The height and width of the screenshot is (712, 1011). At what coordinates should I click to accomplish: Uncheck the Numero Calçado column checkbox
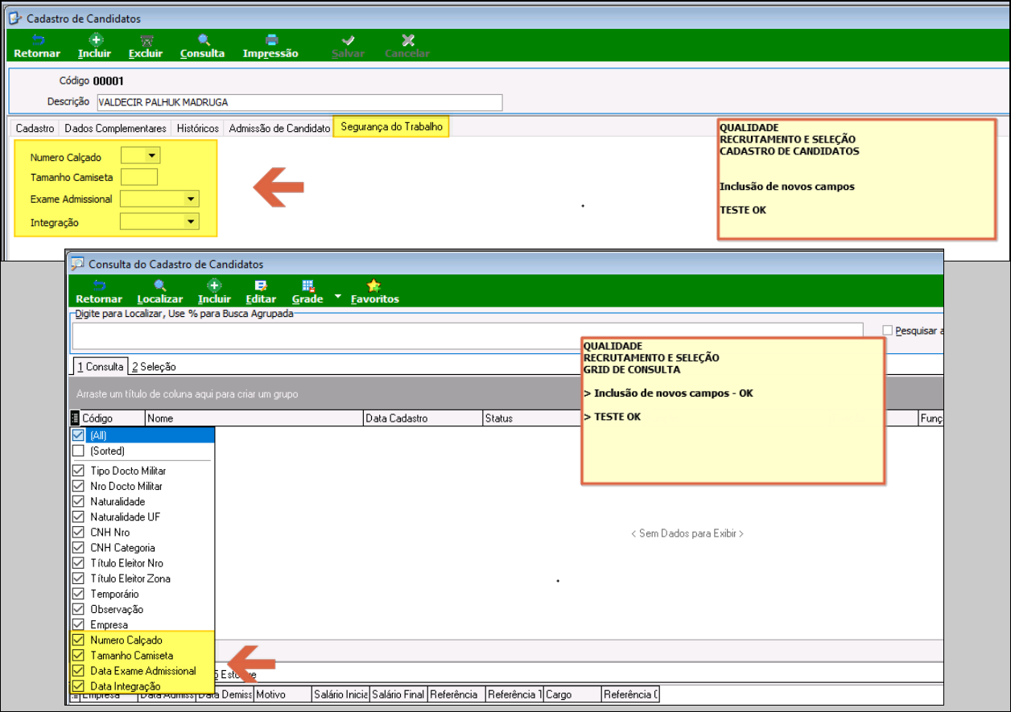[78, 640]
